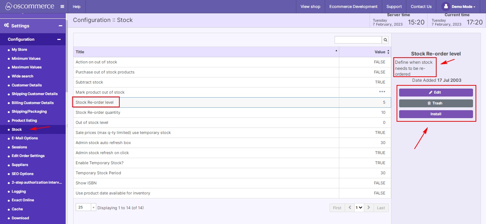
Task: Open Exact Online in sidebar
Action: [x=23, y=200]
